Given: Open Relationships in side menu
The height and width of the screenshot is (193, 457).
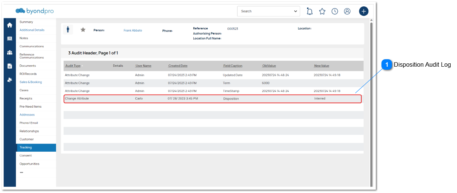Looking at the screenshot, I should [29, 131].
